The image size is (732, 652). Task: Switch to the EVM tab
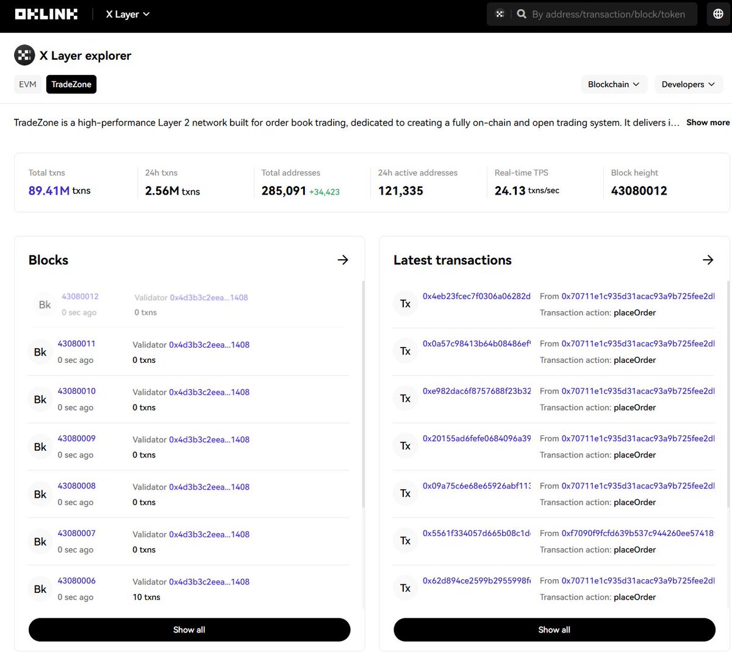pyautogui.click(x=27, y=84)
